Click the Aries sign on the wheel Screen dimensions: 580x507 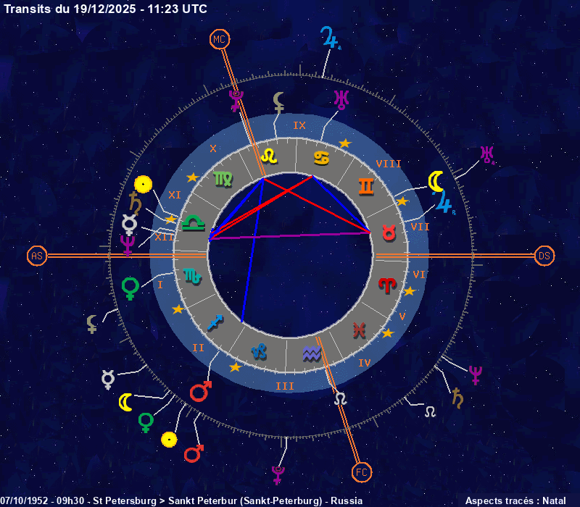(389, 284)
